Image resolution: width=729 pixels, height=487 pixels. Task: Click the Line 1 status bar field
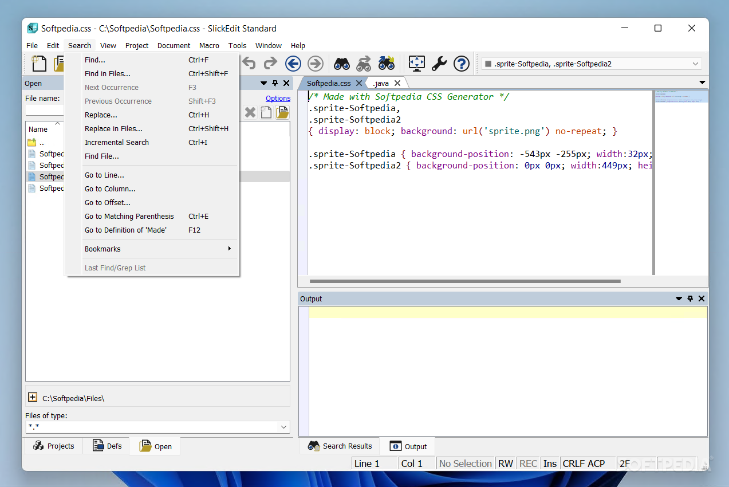375,464
